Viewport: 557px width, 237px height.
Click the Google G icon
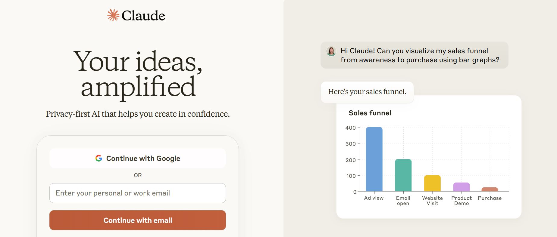click(99, 158)
